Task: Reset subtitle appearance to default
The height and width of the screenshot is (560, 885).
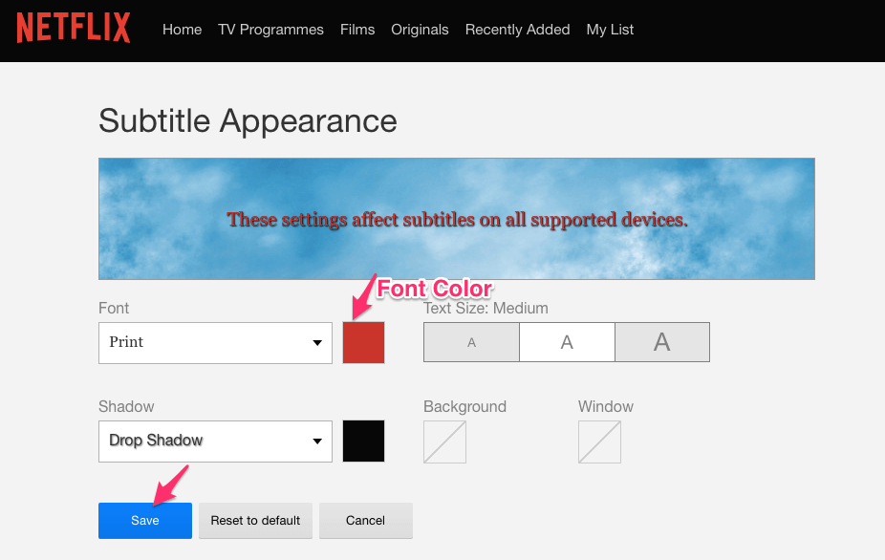Action: (x=255, y=520)
